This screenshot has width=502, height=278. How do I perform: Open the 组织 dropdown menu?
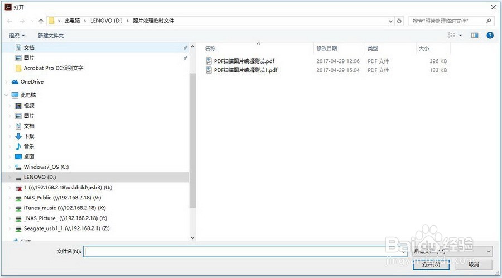pos(17,36)
